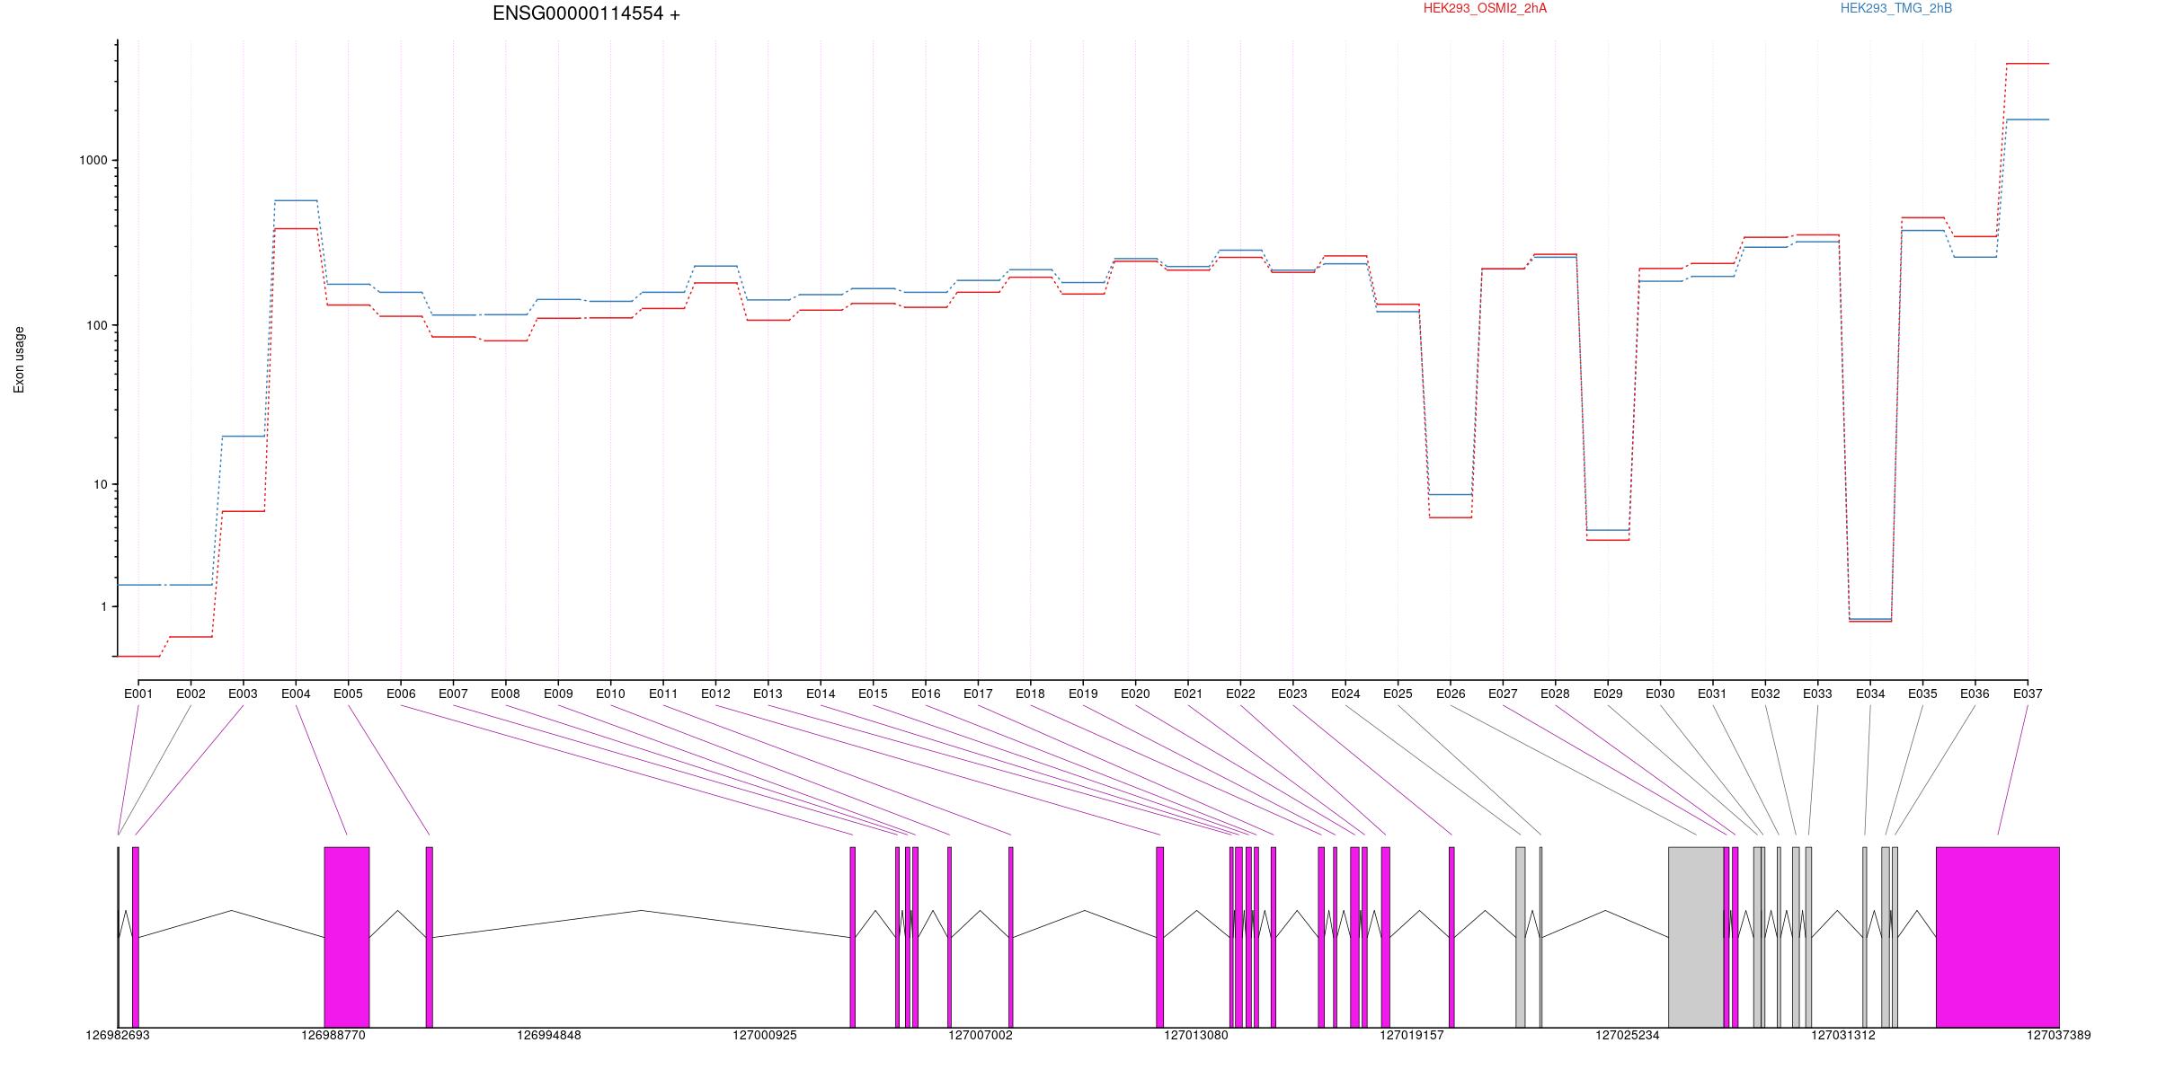Click exon label E015

click(x=873, y=694)
